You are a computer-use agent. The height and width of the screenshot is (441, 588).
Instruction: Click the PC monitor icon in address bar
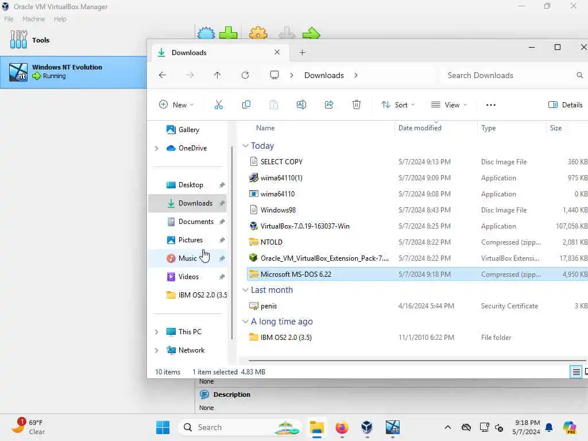(274, 75)
